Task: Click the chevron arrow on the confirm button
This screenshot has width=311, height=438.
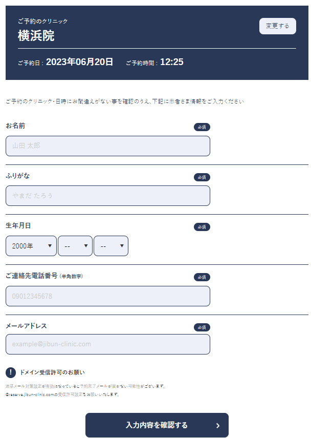Action: (x=218, y=425)
